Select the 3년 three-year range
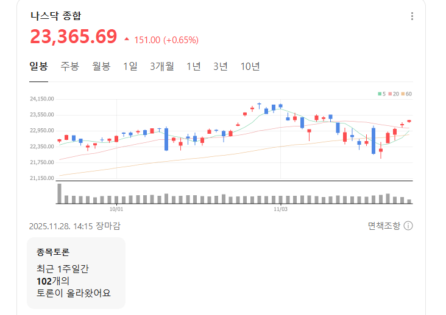Image resolution: width=446 pixels, height=315 pixels. [221, 67]
